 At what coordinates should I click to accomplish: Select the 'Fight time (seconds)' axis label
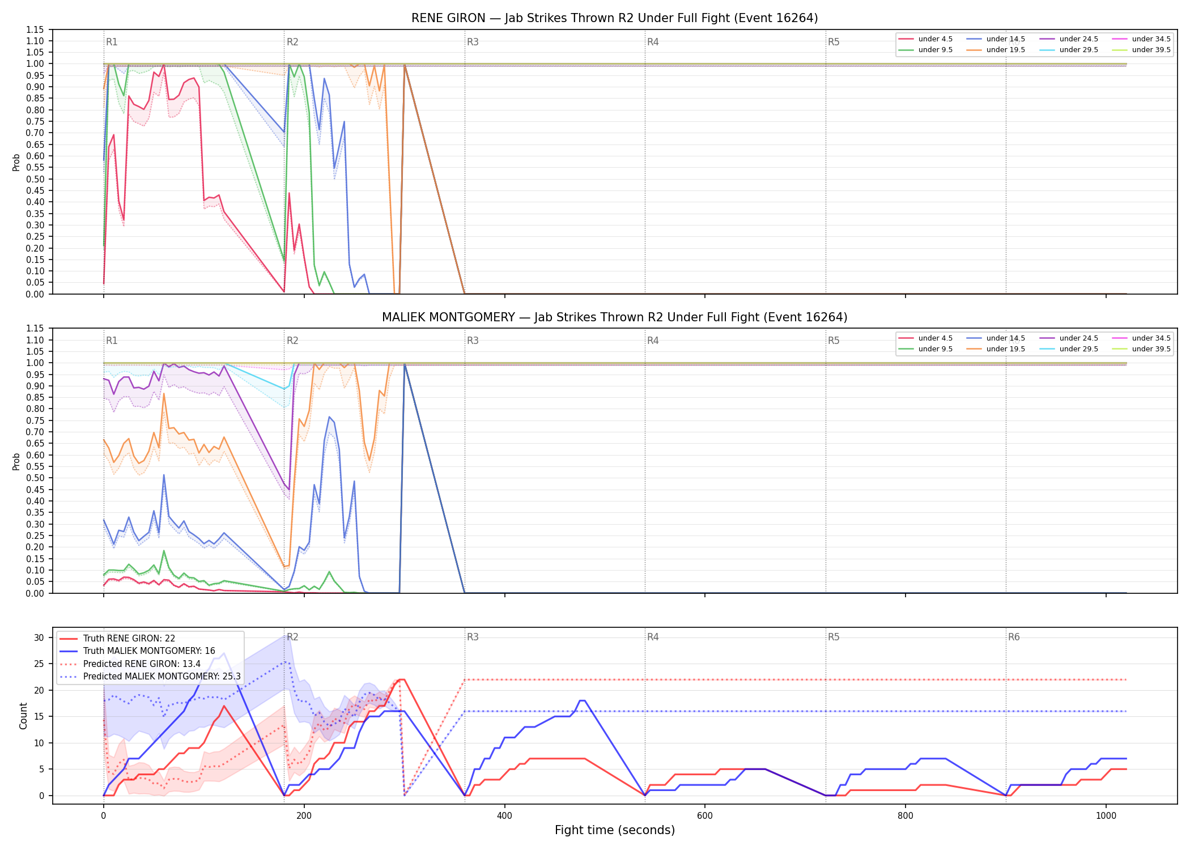coord(615,830)
